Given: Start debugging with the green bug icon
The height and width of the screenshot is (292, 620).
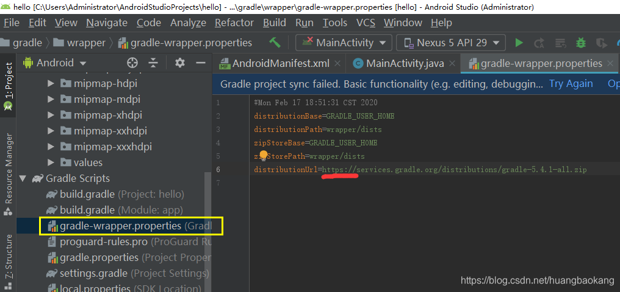Looking at the screenshot, I should 580,43.
